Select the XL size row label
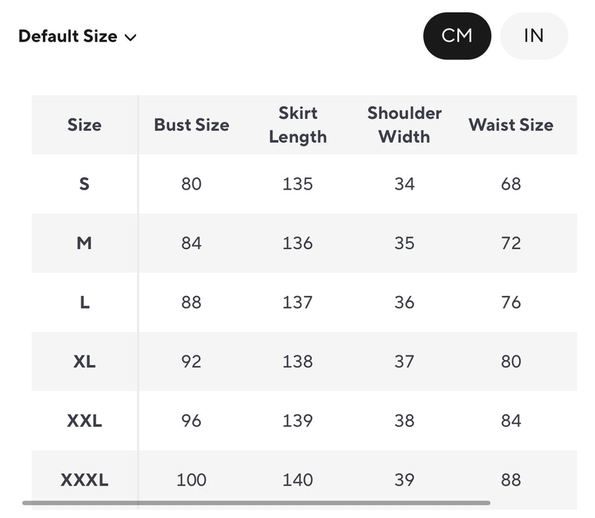The image size is (595, 518). (85, 361)
